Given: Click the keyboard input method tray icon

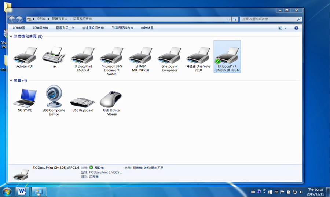Looking at the screenshot, I should pos(253,191).
